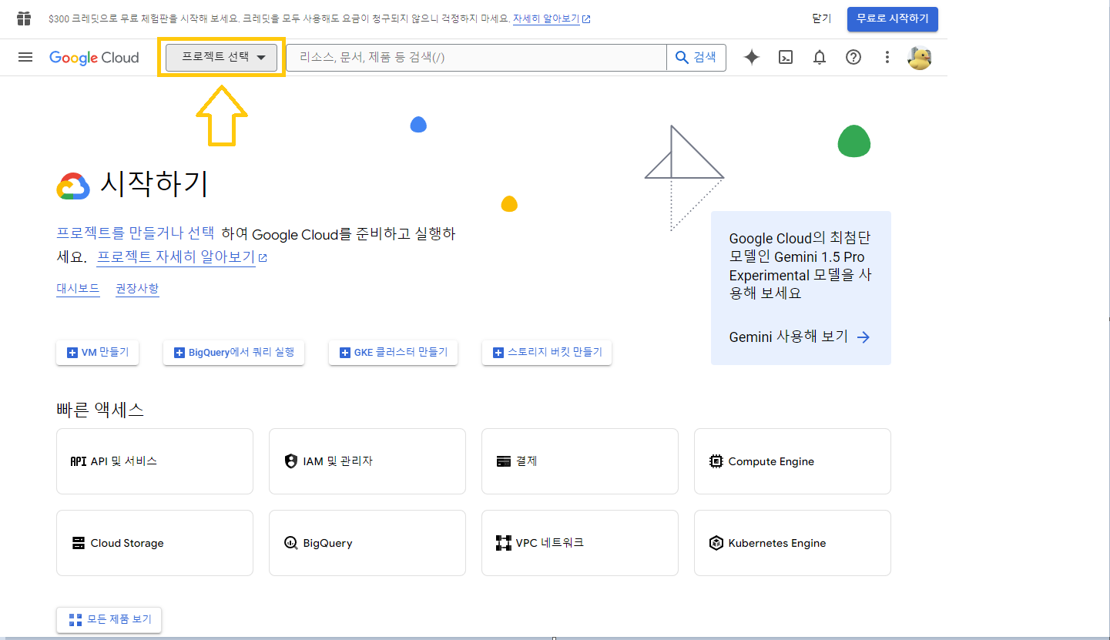Open the Cloud Storage text label

pyautogui.click(x=127, y=543)
